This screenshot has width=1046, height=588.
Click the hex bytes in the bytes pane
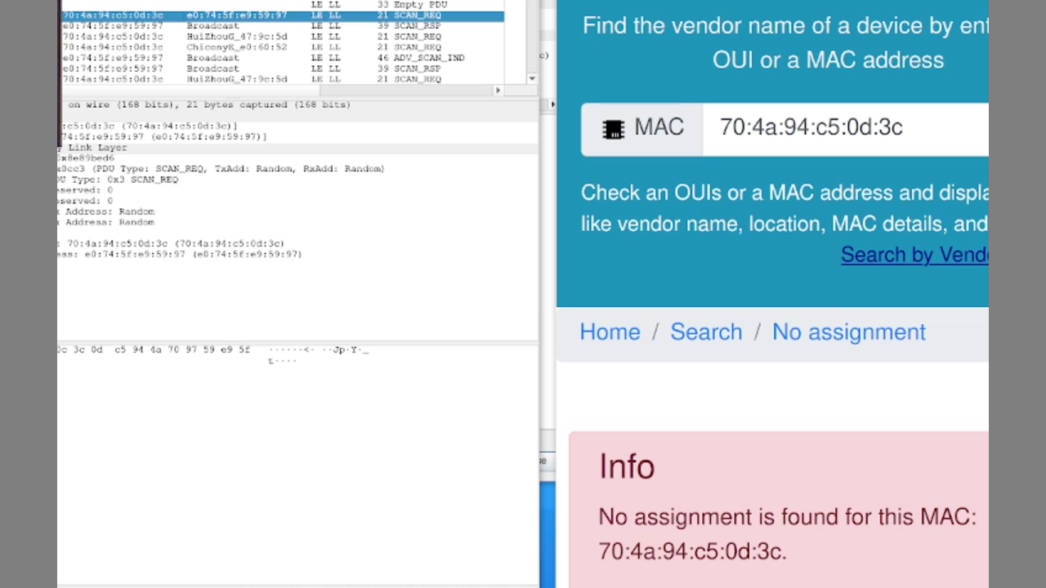pyautogui.click(x=154, y=350)
